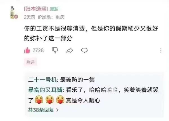Click the first heart-hugging emoji
169x121 pixels.
(39, 100)
